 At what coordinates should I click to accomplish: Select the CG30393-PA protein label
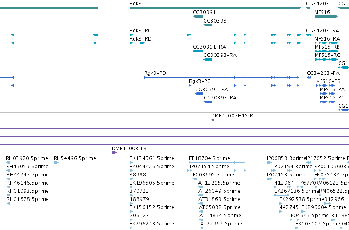[220, 98]
